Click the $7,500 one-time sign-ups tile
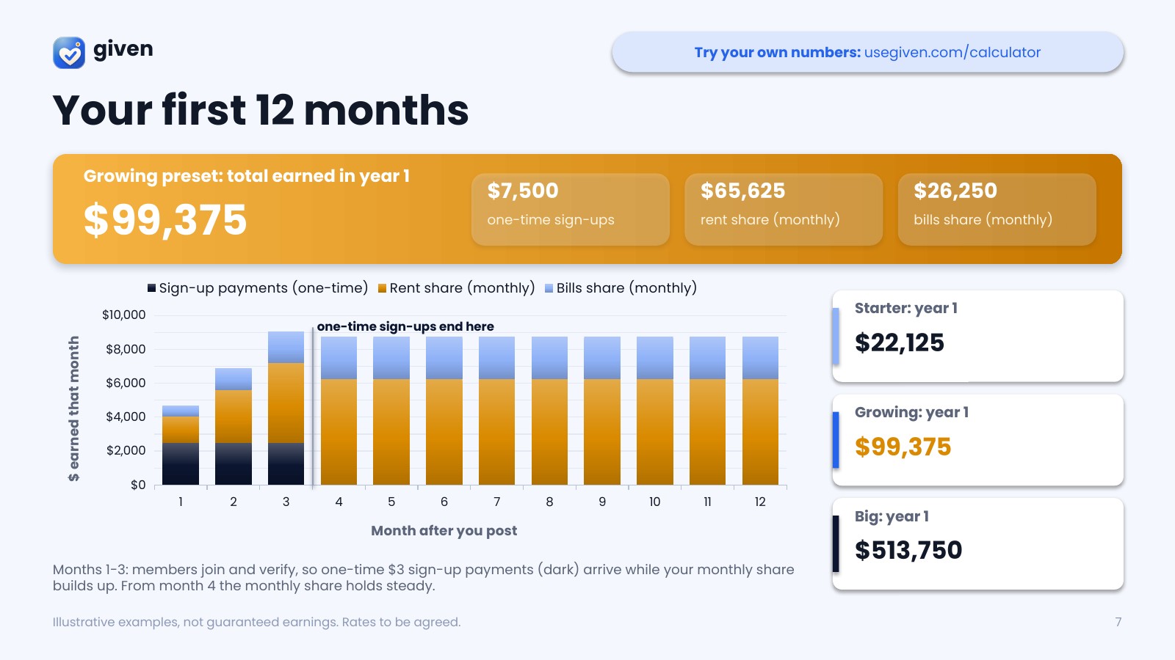Image resolution: width=1175 pixels, height=660 pixels. (571, 209)
